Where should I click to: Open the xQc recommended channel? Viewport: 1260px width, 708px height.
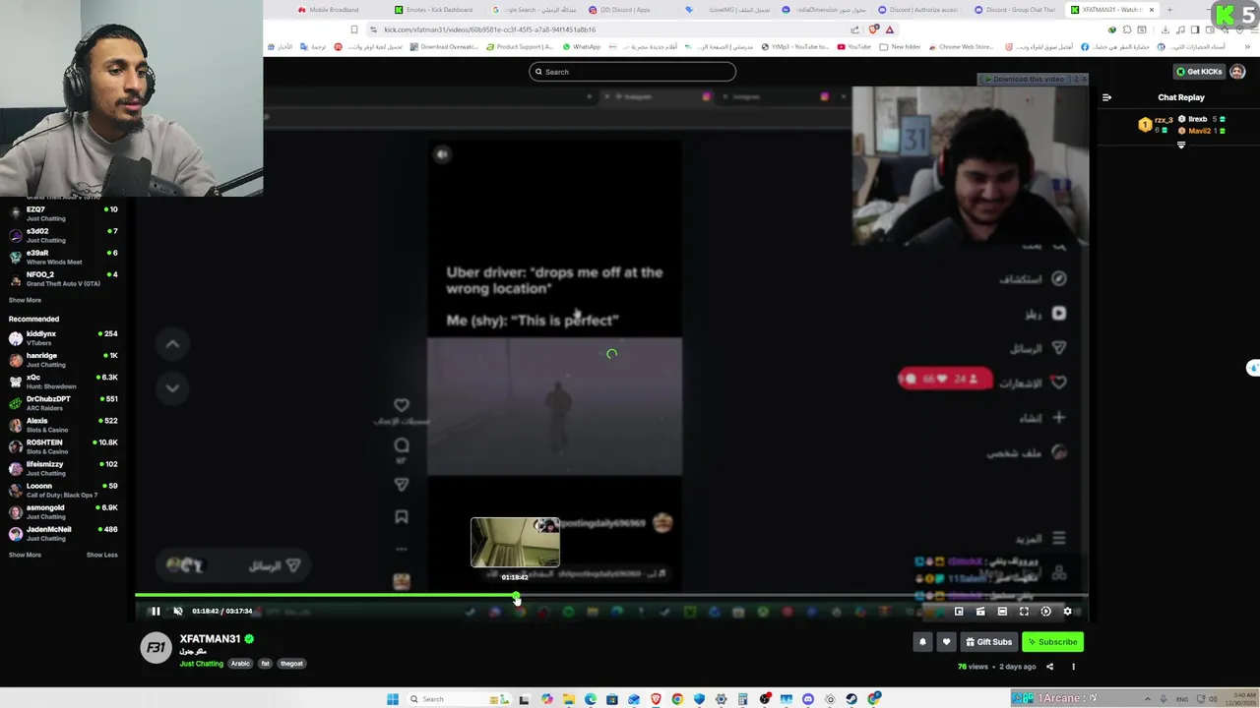(x=63, y=382)
